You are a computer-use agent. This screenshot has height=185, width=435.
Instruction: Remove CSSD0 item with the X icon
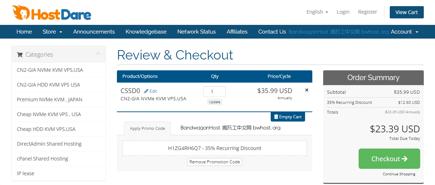click(307, 90)
